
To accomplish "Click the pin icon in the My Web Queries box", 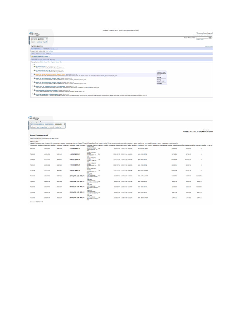I will pyautogui.click(x=47, y=39).
